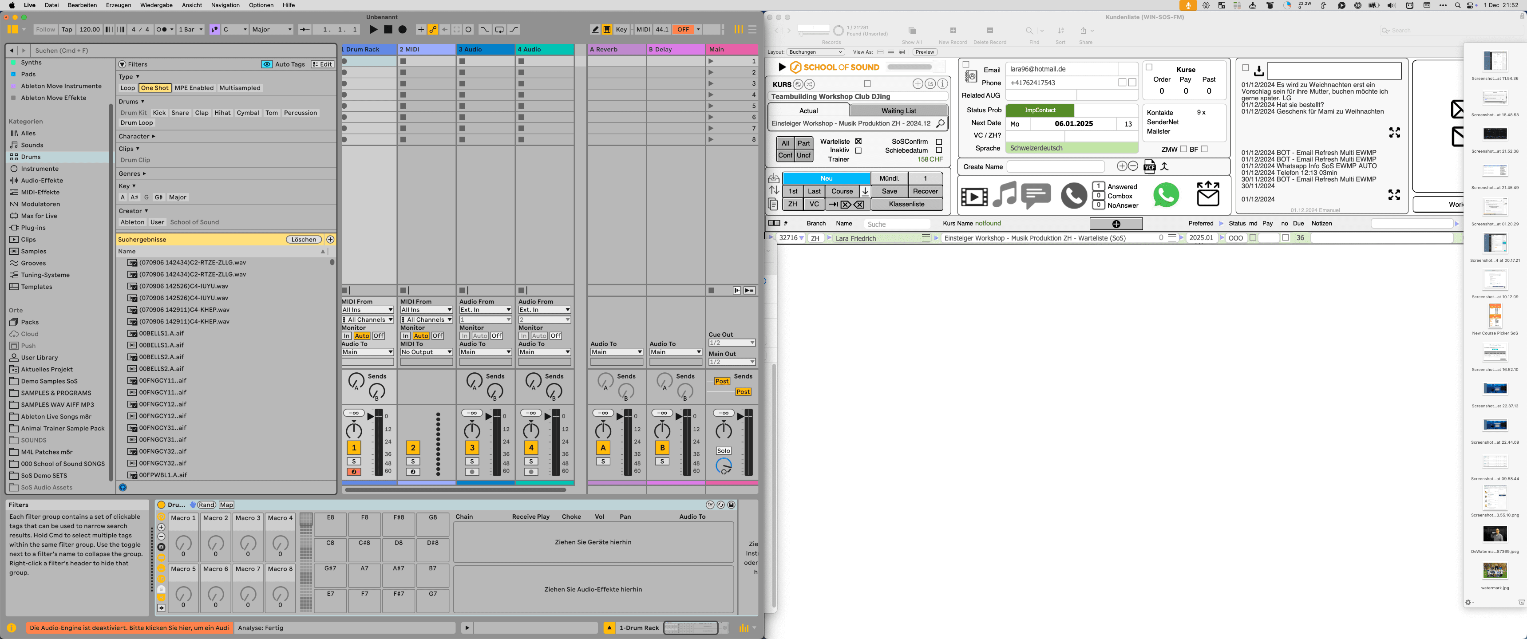Open the Major scale dropdown
Image resolution: width=1527 pixels, height=639 pixels.
point(272,30)
